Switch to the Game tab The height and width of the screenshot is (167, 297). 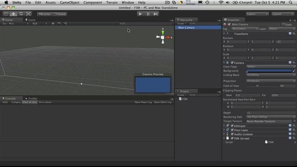coord(31,19)
